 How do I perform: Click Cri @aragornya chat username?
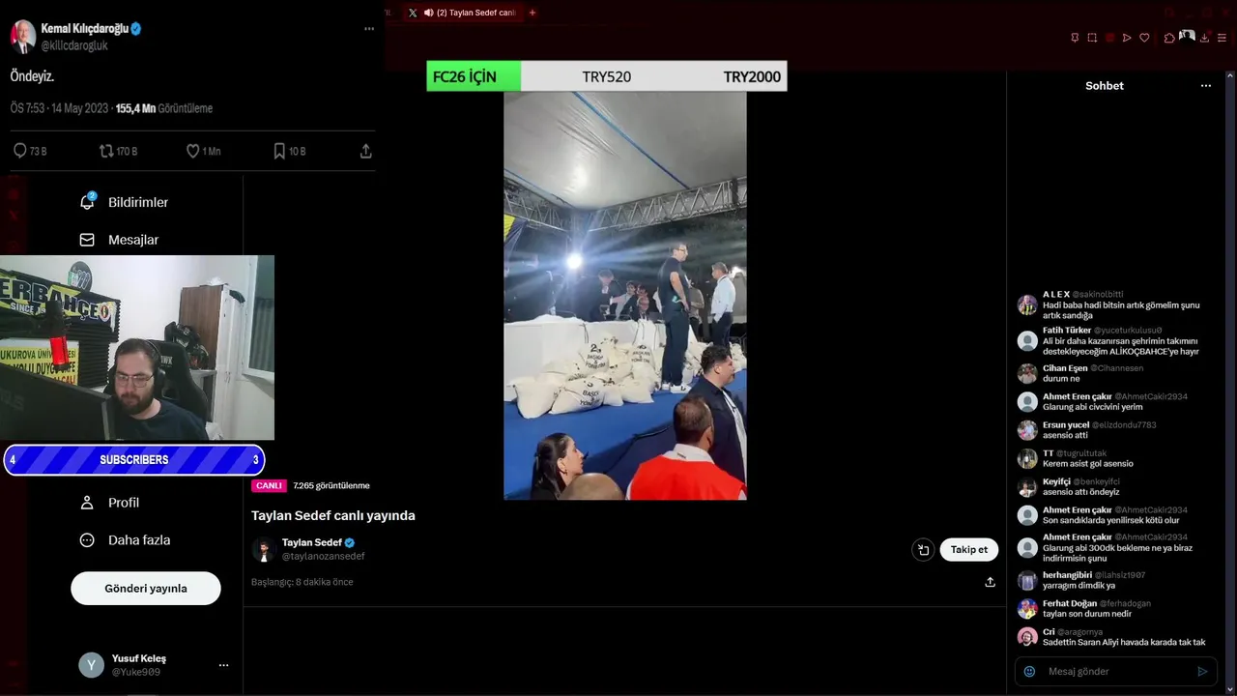[1049, 631]
